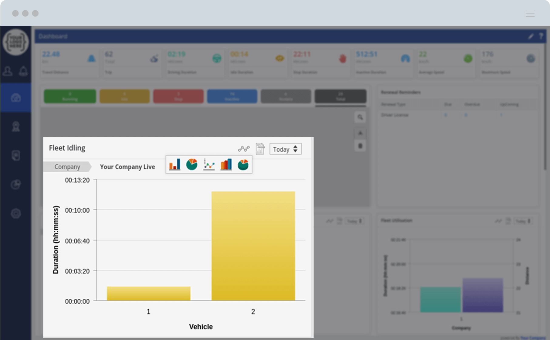This screenshot has height=340, width=550.
Task: Open chart type selector in Fleet Idling
Action: [x=244, y=149]
